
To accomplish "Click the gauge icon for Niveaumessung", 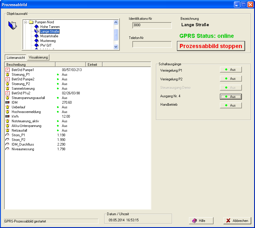I will tap(8, 149).
